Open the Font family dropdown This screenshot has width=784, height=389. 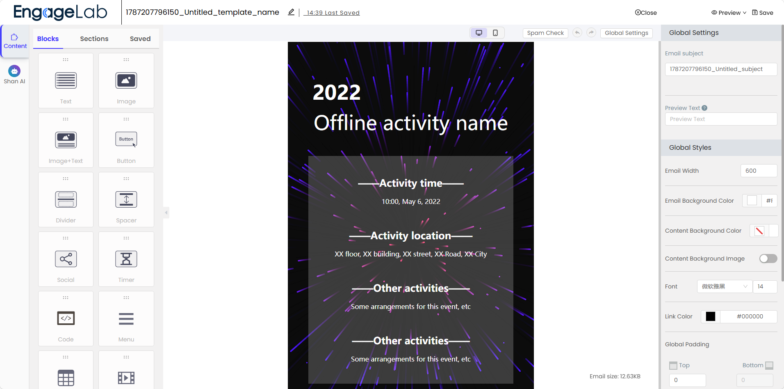coord(725,286)
